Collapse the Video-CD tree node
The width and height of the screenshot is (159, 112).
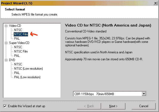(x=6, y=26)
